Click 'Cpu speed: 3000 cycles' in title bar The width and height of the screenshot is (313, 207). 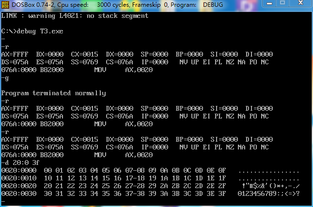[93, 4]
